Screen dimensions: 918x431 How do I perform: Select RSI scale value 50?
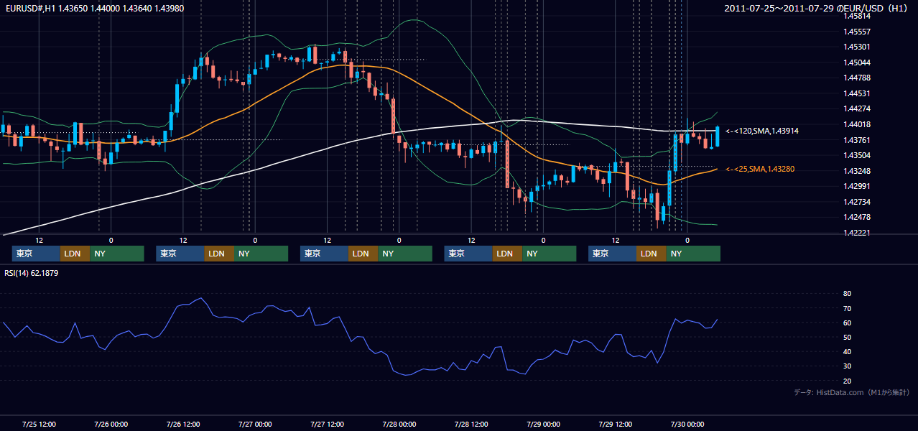click(x=847, y=337)
